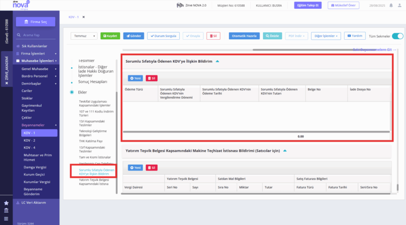The width and height of the screenshot is (406, 225).
Task: Click the Otomatik Hazırla button
Action: [x=244, y=36]
